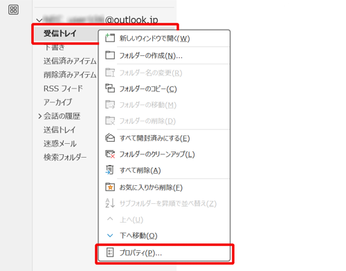
Task: Choose フォルダーの作成(N)... menu entry
Action: click(164, 55)
